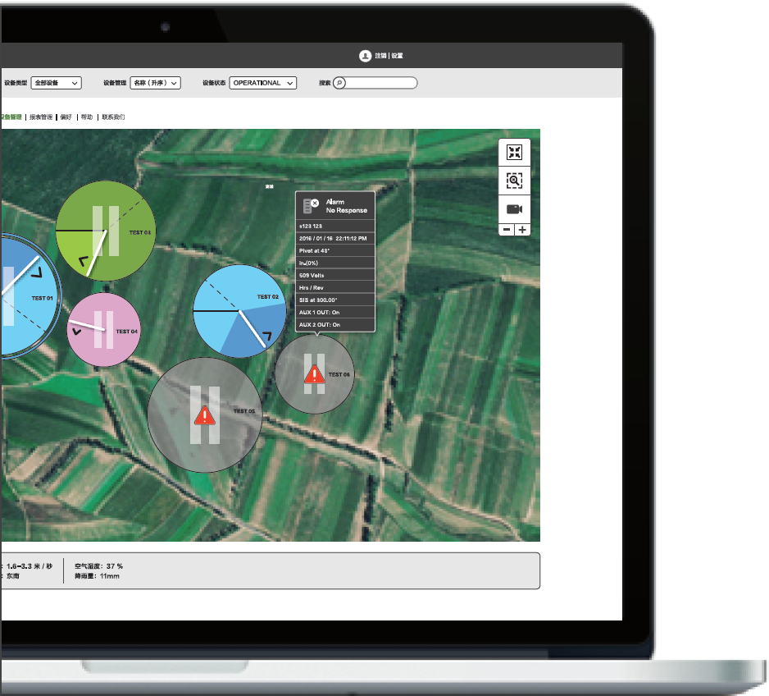The image size is (769, 696).
Task: Zoom in the map with plus button
Action: point(522,230)
